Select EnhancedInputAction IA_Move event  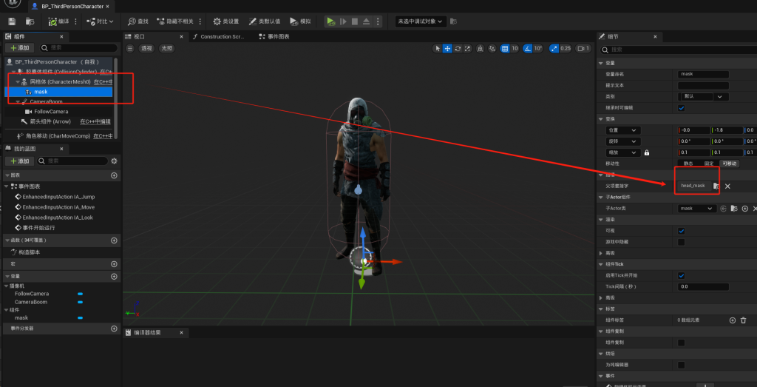(x=58, y=207)
